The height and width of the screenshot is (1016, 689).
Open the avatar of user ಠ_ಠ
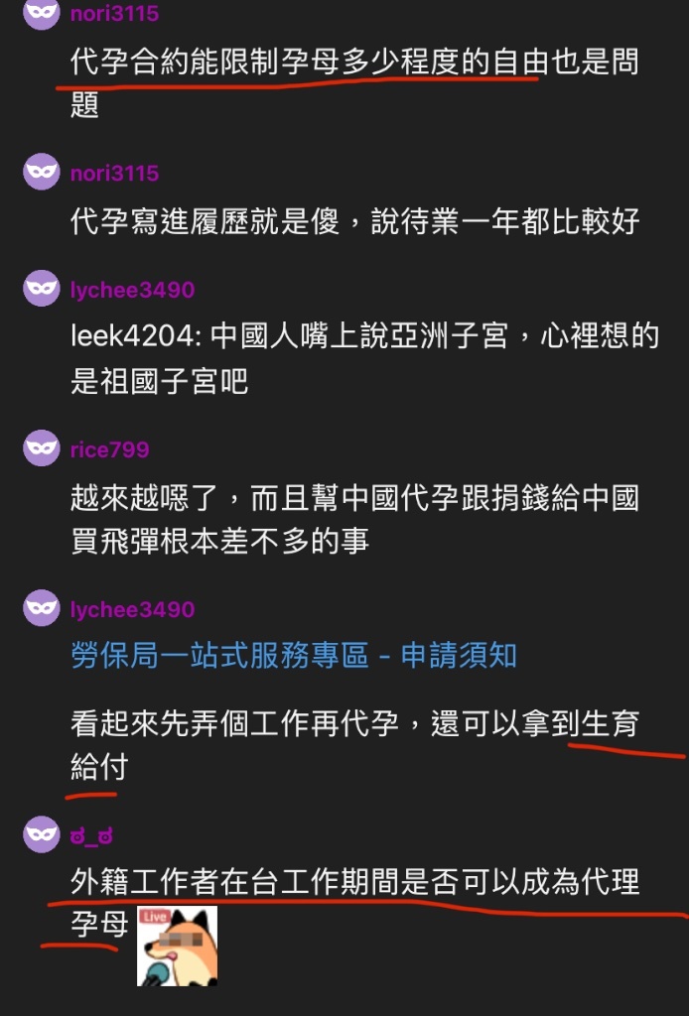42,833
